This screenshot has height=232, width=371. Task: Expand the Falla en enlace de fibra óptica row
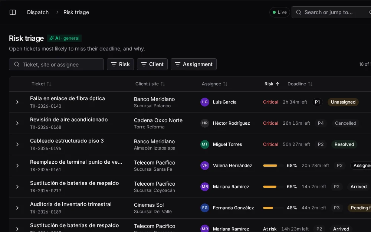[x=17, y=102]
